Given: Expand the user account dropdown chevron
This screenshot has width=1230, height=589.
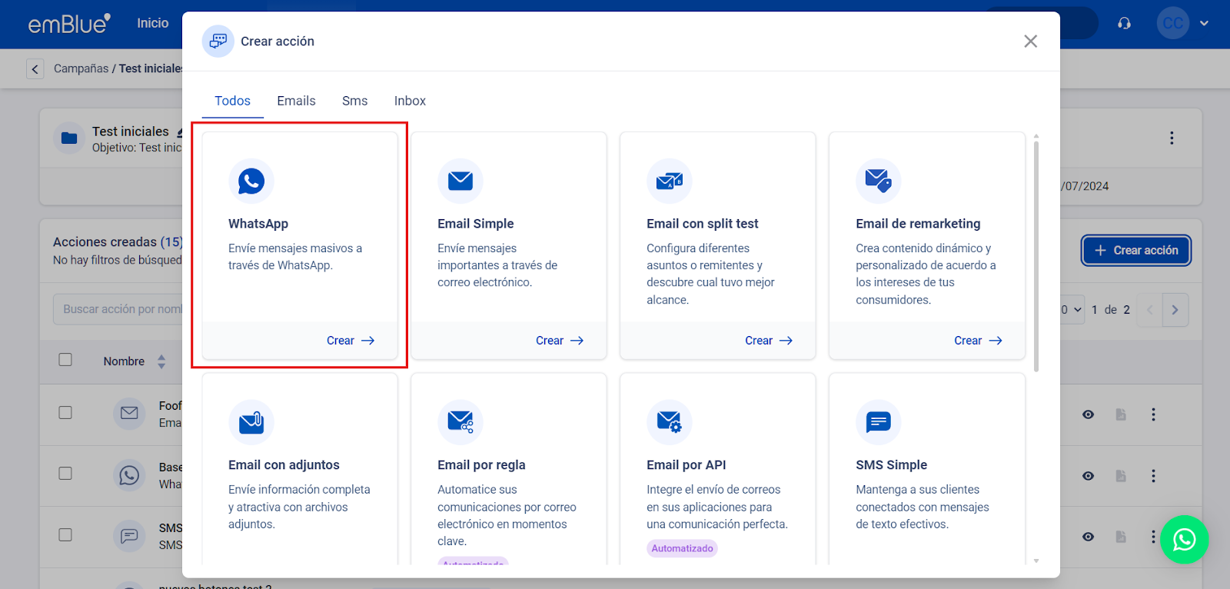Looking at the screenshot, I should [x=1204, y=24].
